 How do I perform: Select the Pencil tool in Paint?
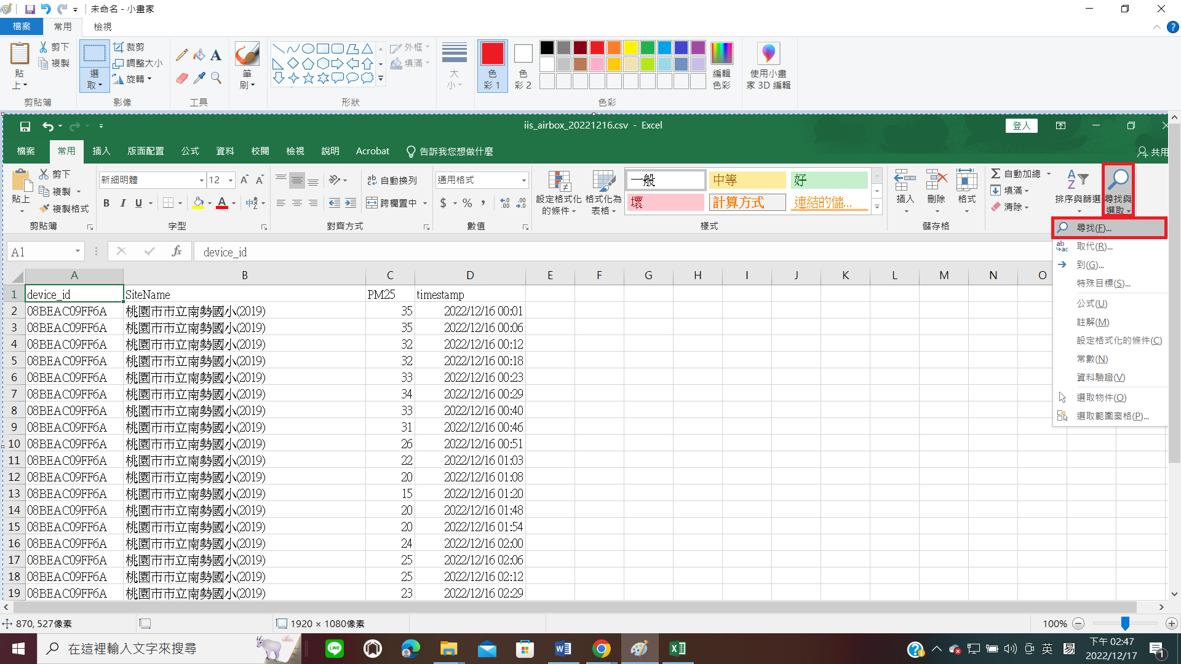point(181,55)
